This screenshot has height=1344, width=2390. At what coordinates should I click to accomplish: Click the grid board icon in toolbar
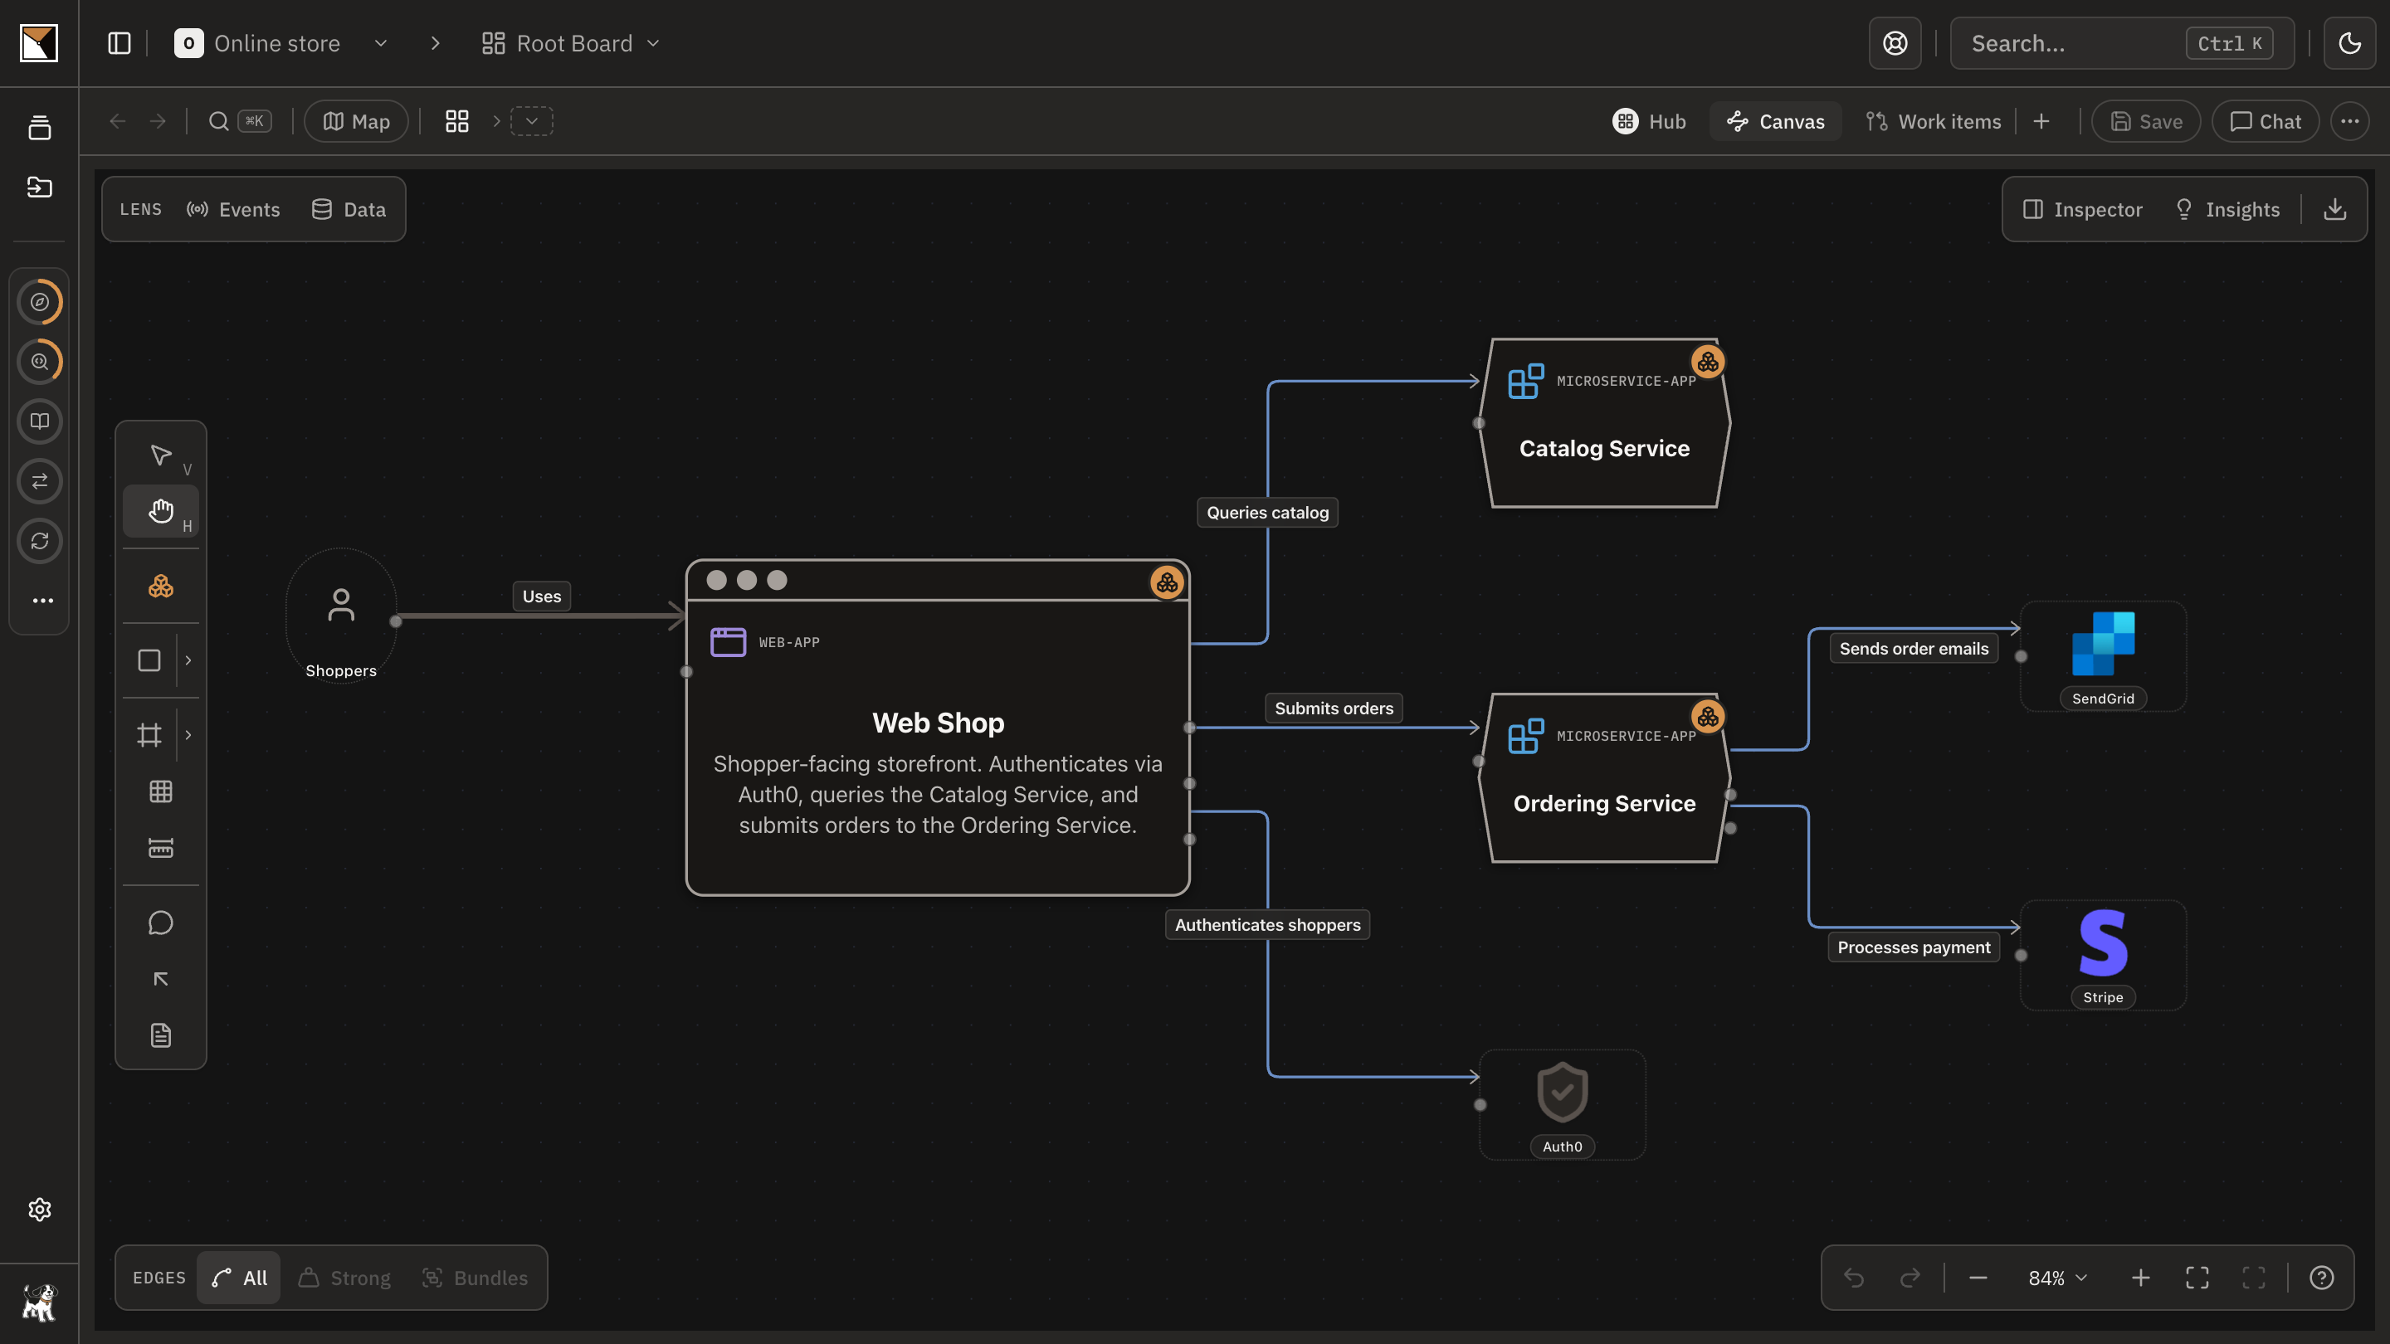click(x=457, y=121)
